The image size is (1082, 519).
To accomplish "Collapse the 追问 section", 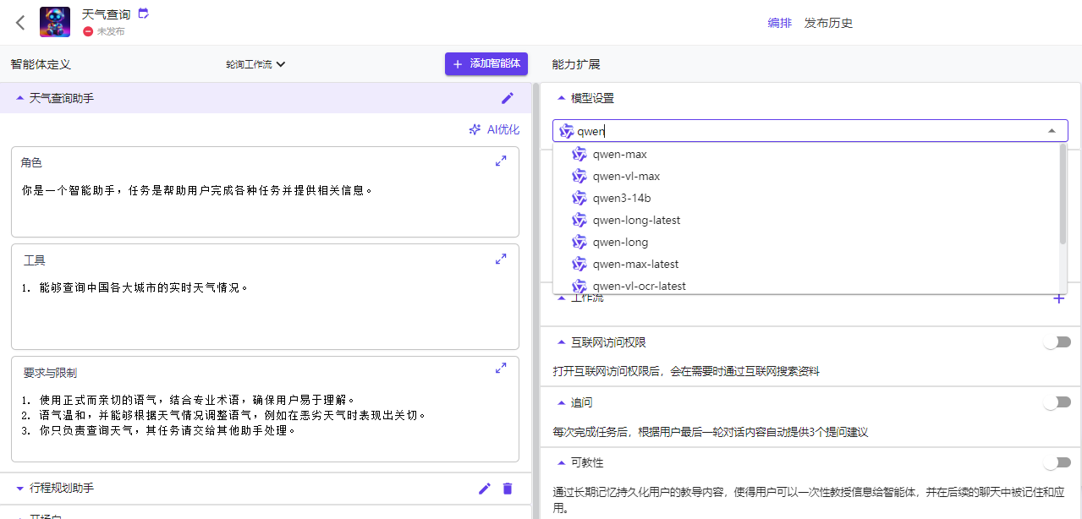I will [x=562, y=402].
